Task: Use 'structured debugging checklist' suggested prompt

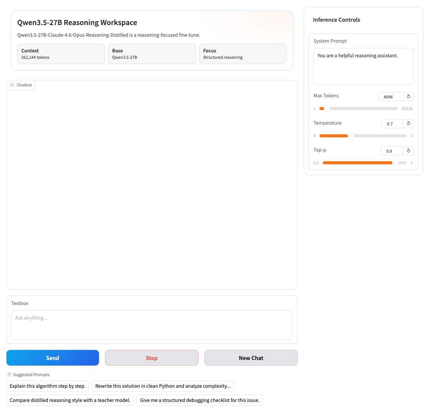Action: coord(199,400)
